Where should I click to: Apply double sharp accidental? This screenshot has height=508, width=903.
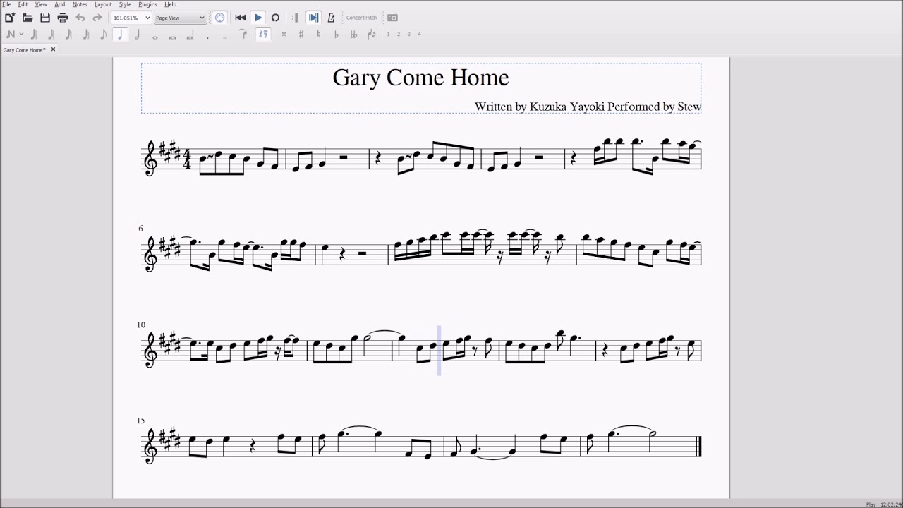click(x=284, y=34)
